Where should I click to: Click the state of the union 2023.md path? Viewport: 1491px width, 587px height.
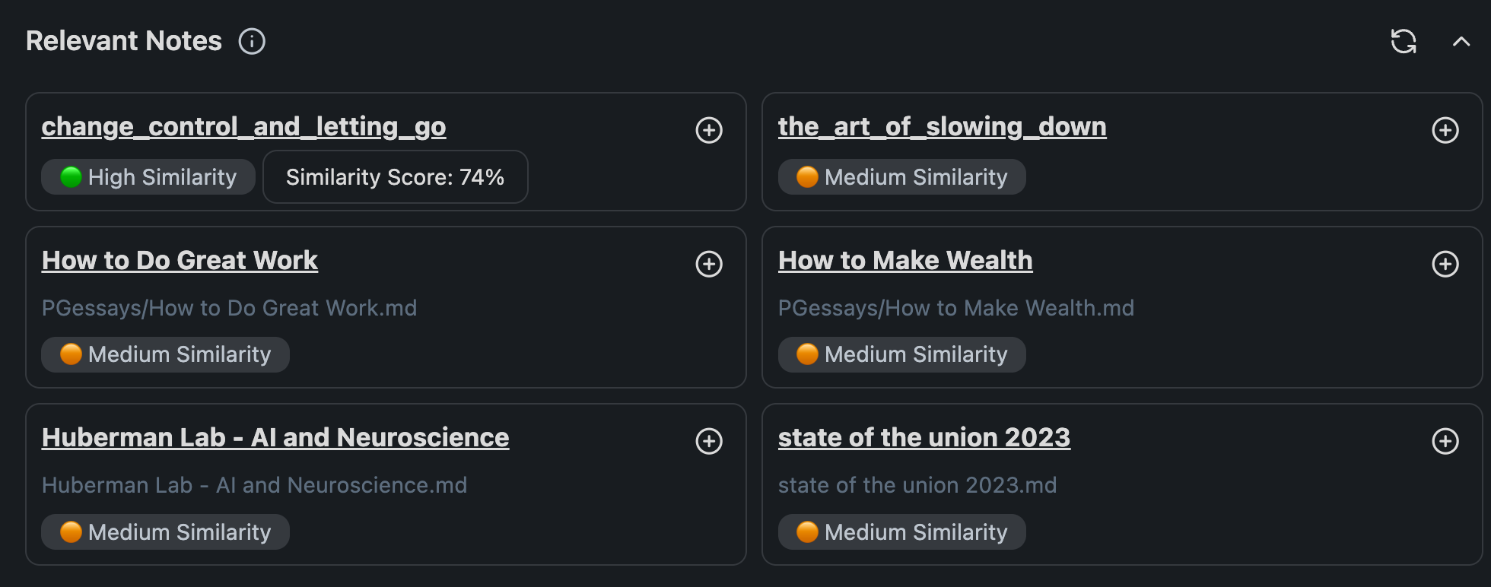tap(917, 485)
